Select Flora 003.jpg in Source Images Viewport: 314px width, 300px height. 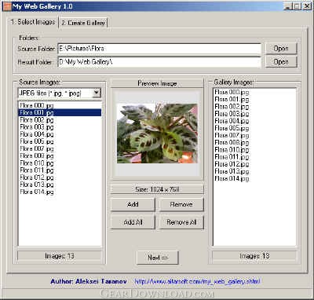pyautogui.click(x=60, y=127)
